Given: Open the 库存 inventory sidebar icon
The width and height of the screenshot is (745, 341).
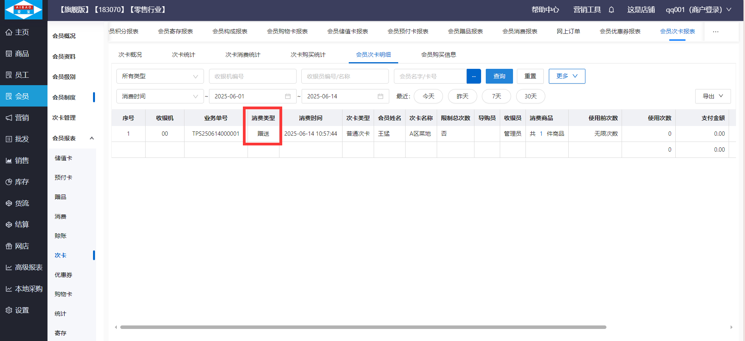Looking at the screenshot, I should pos(9,182).
